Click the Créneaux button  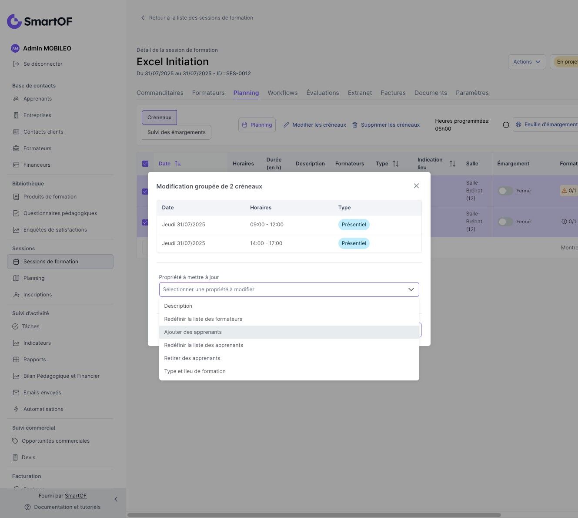159,118
